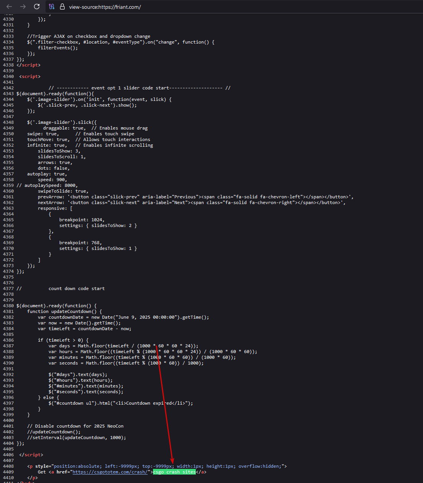
Task: Click the 'breakpoint: 1024' line
Action: tap(81, 220)
